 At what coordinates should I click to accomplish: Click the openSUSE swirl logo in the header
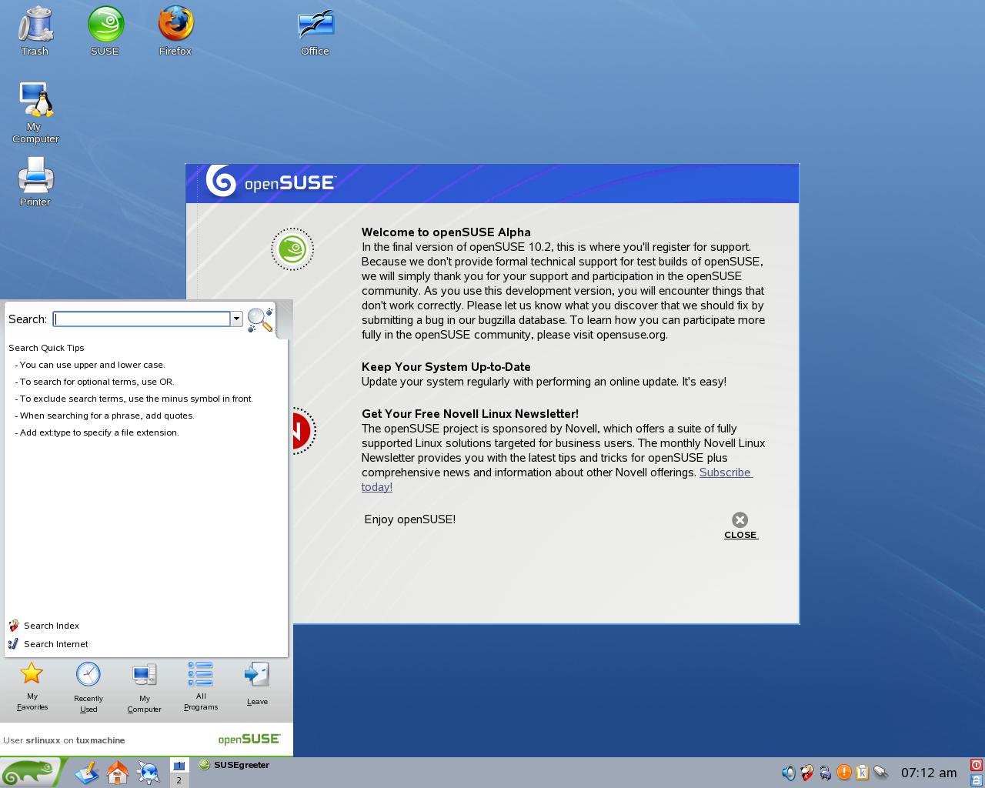pyautogui.click(x=221, y=182)
